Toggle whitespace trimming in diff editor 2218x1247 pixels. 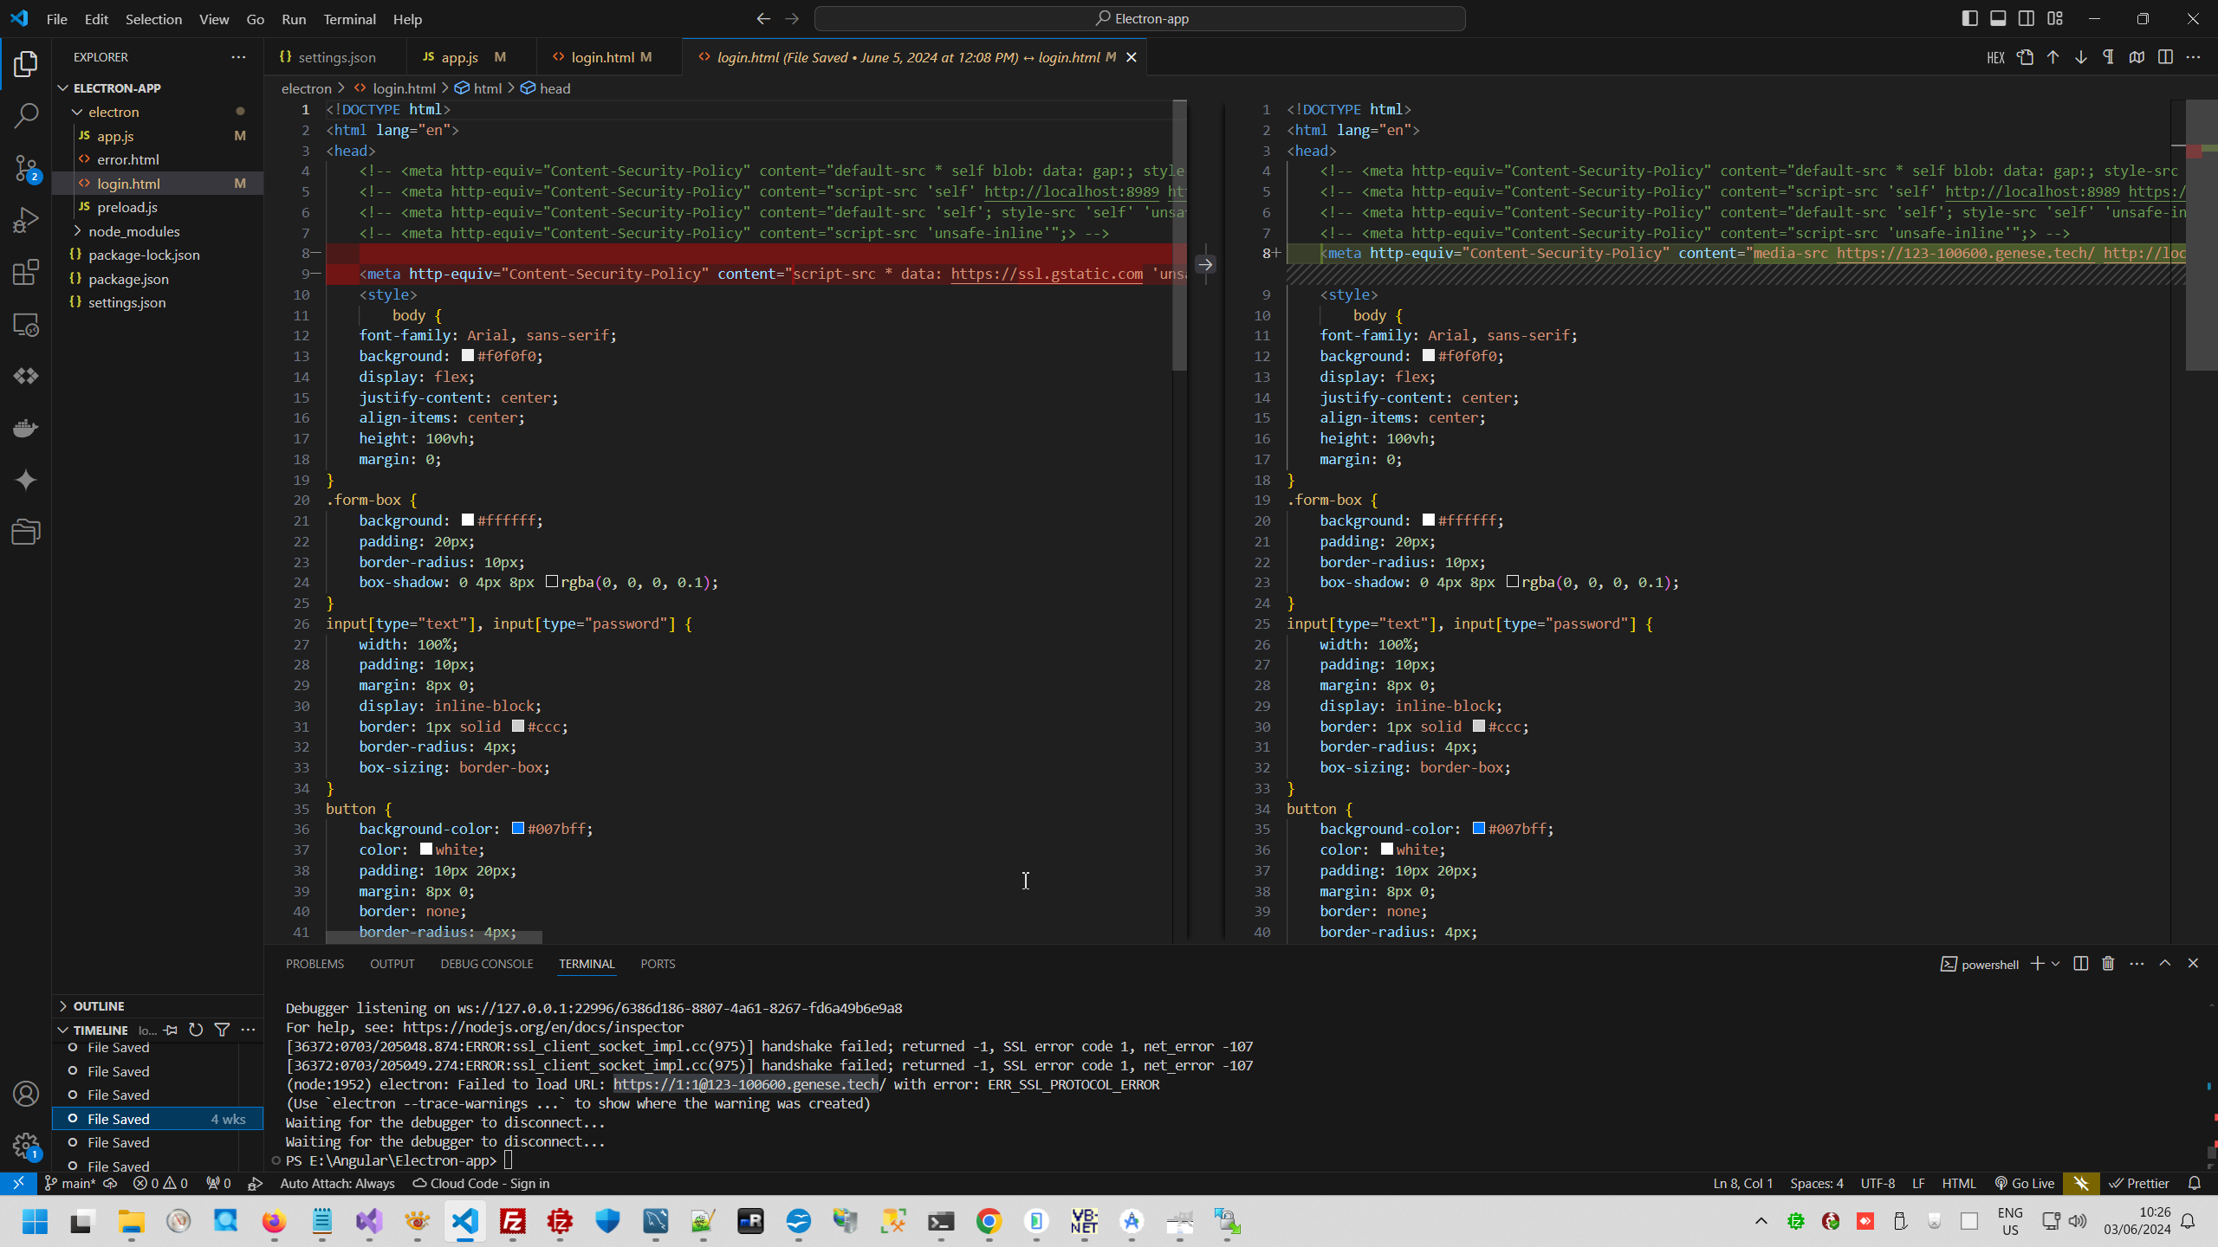2108,57
